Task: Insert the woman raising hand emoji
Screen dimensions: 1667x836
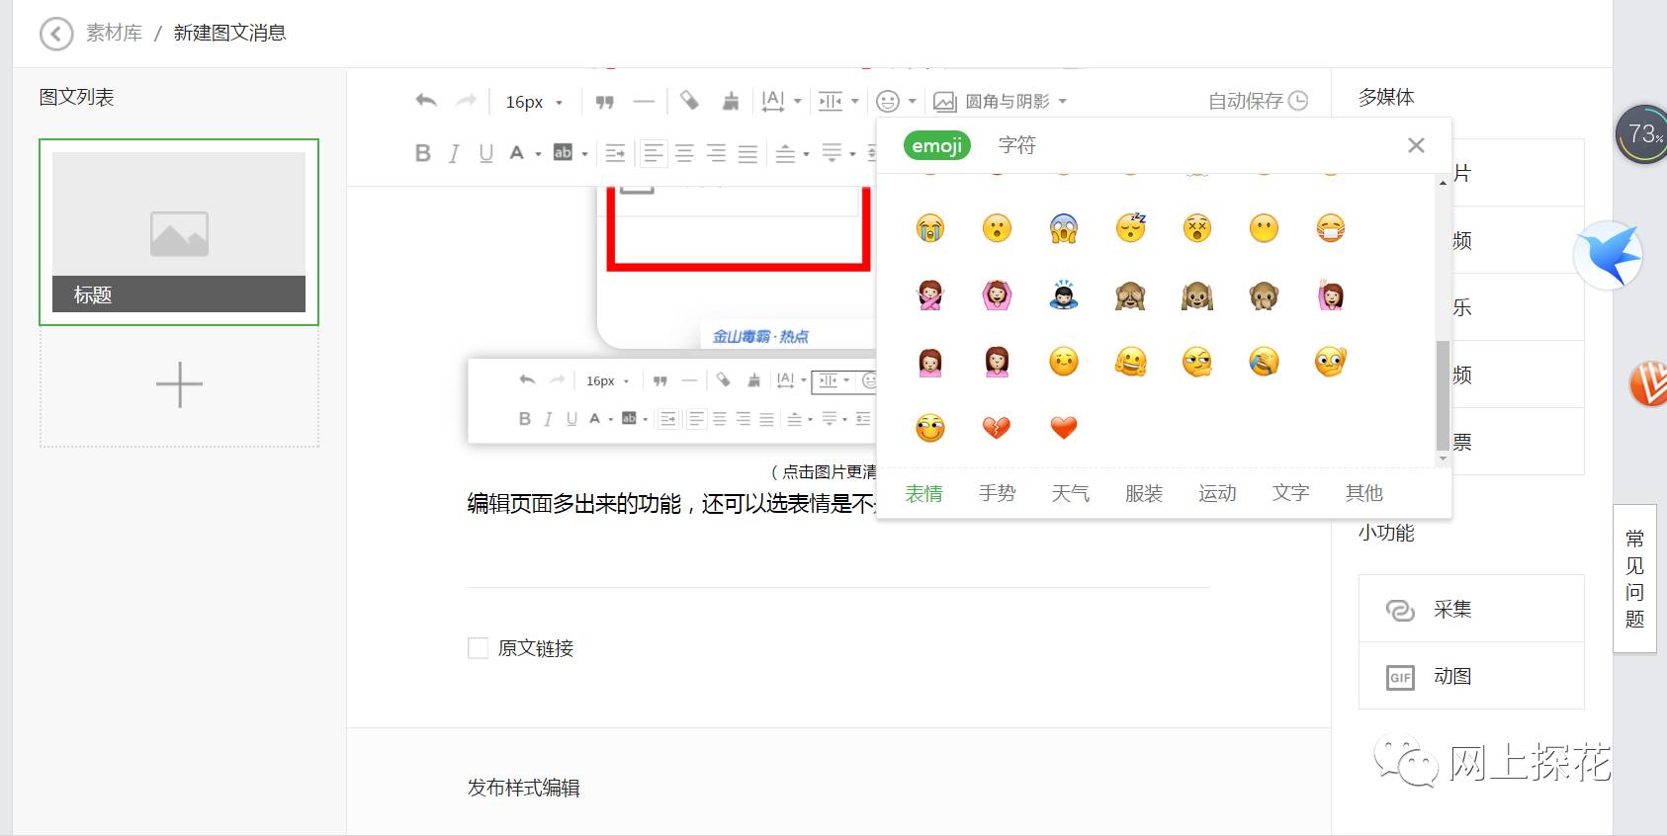Action: (1331, 295)
